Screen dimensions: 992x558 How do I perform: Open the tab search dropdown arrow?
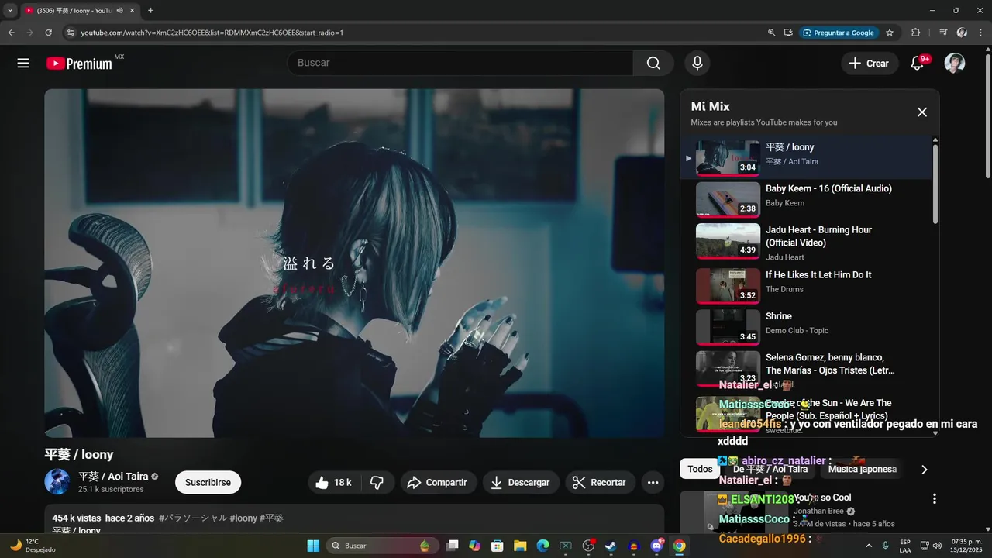click(9, 11)
